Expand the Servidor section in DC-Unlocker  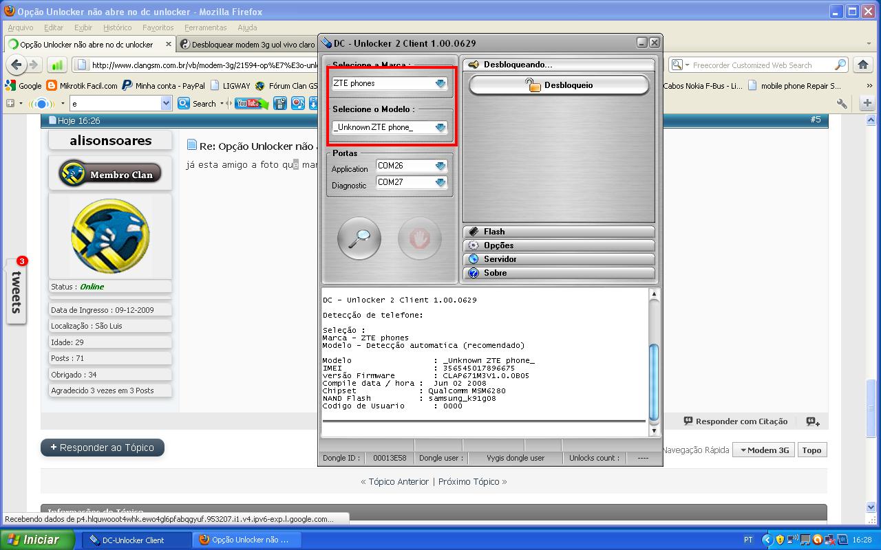559,259
